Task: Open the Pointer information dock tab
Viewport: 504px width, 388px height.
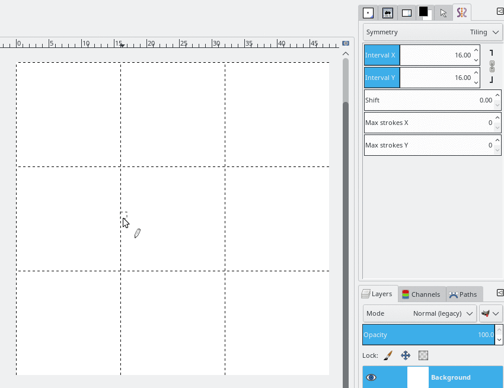Action: point(444,13)
